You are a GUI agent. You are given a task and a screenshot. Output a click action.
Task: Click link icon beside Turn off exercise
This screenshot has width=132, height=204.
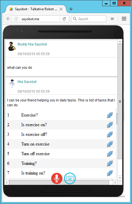110,154
